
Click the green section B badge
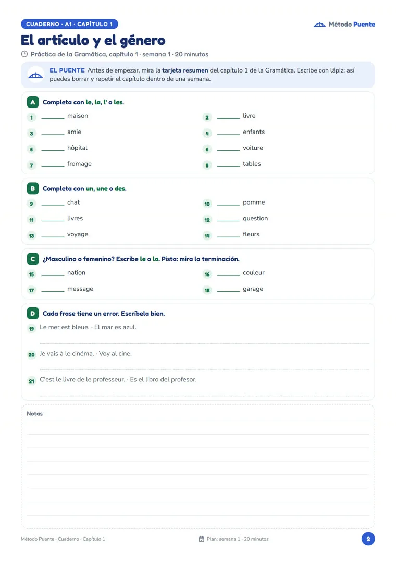(x=33, y=188)
